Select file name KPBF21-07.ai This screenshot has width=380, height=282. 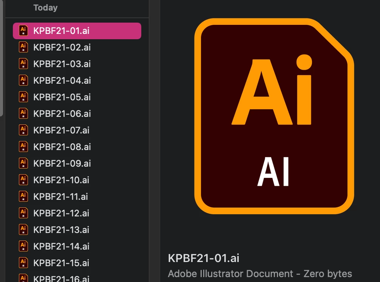pyautogui.click(x=61, y=130)
